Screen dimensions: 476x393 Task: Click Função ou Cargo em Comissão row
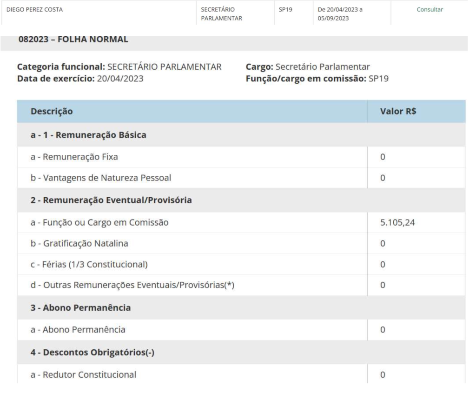pyautogui.click(x=99, y=223)
